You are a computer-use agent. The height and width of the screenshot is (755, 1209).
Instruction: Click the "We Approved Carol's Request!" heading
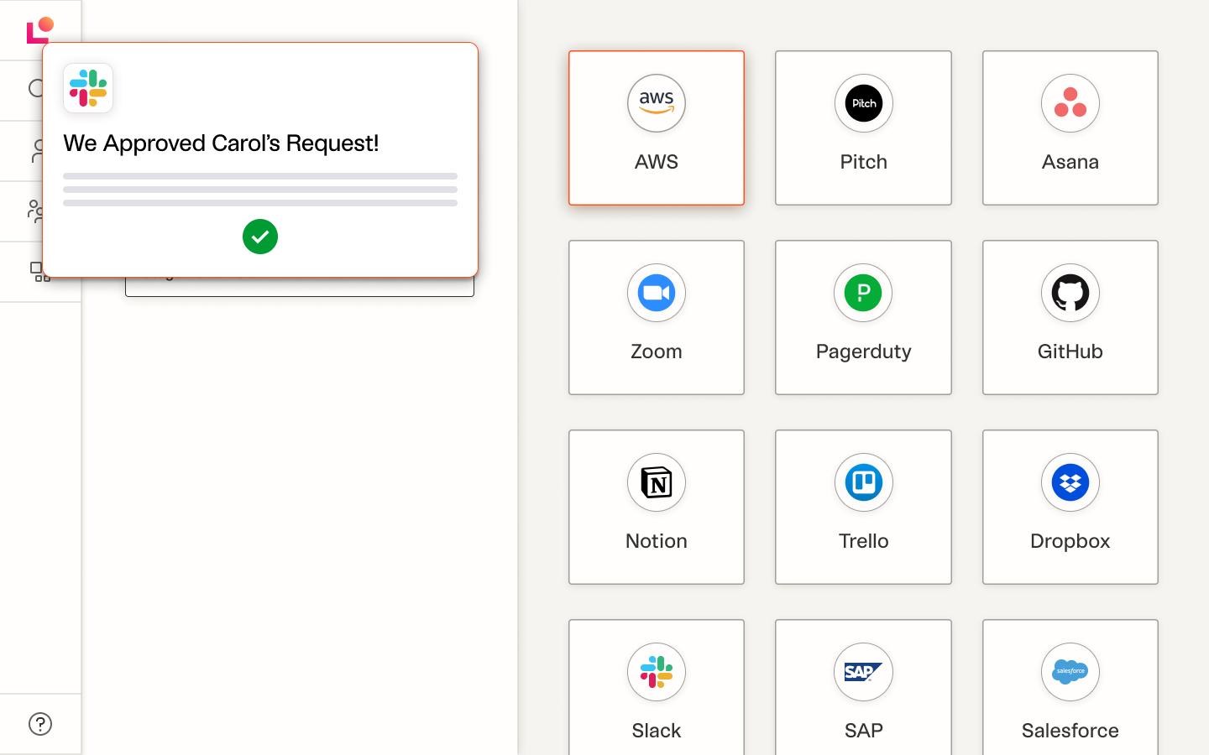pyautogui.click(x=221, y=143)
